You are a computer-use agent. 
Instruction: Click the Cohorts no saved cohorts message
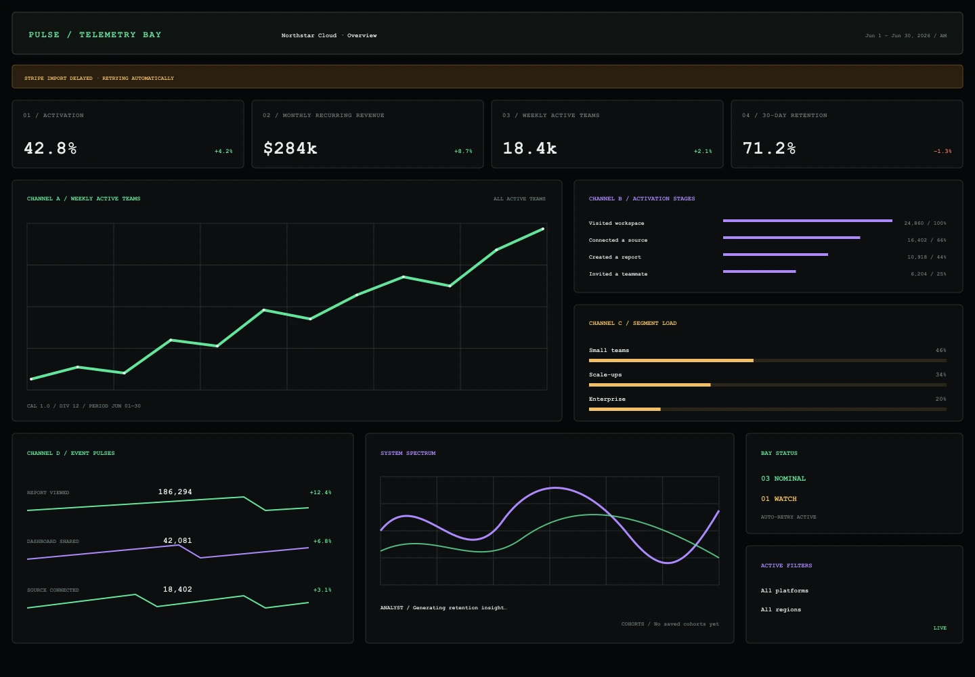click(670, 624)
